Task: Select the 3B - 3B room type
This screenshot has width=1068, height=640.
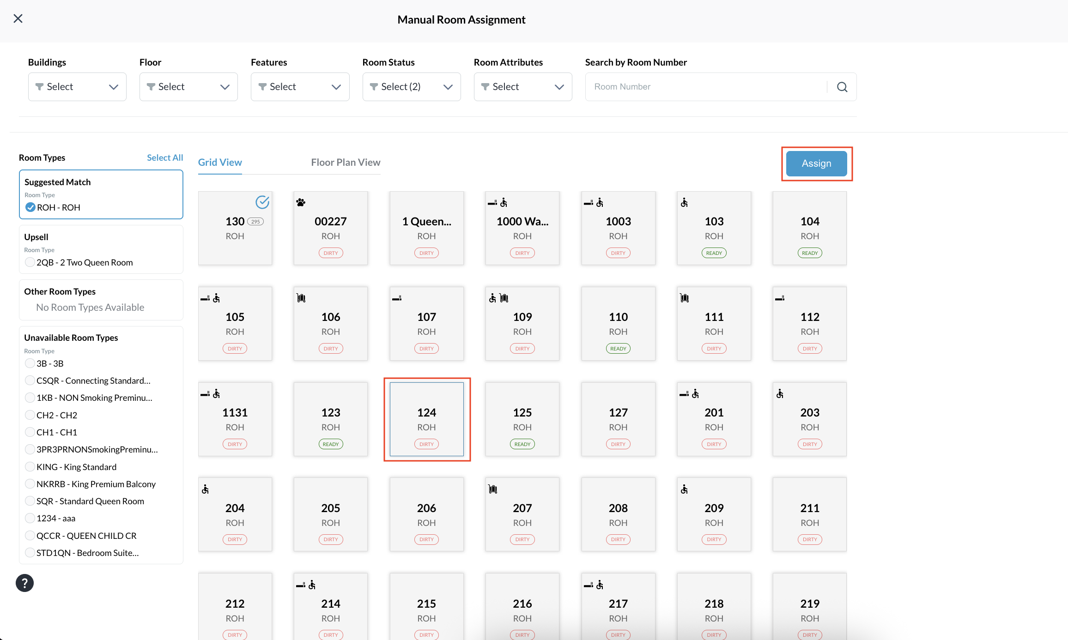Action: coord(30,363)
